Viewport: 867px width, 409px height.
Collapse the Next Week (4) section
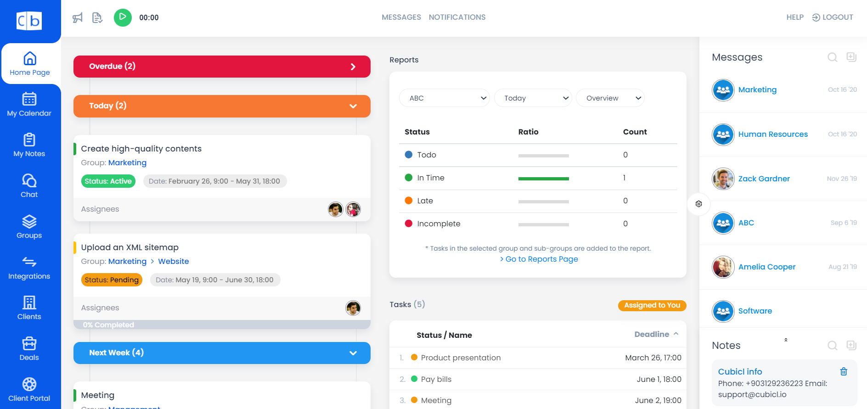coord(222,353)
